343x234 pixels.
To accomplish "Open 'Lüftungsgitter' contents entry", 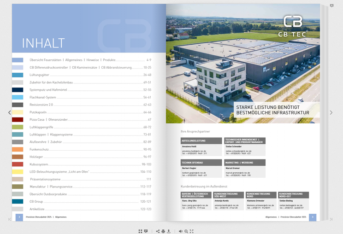I will 90,75.
